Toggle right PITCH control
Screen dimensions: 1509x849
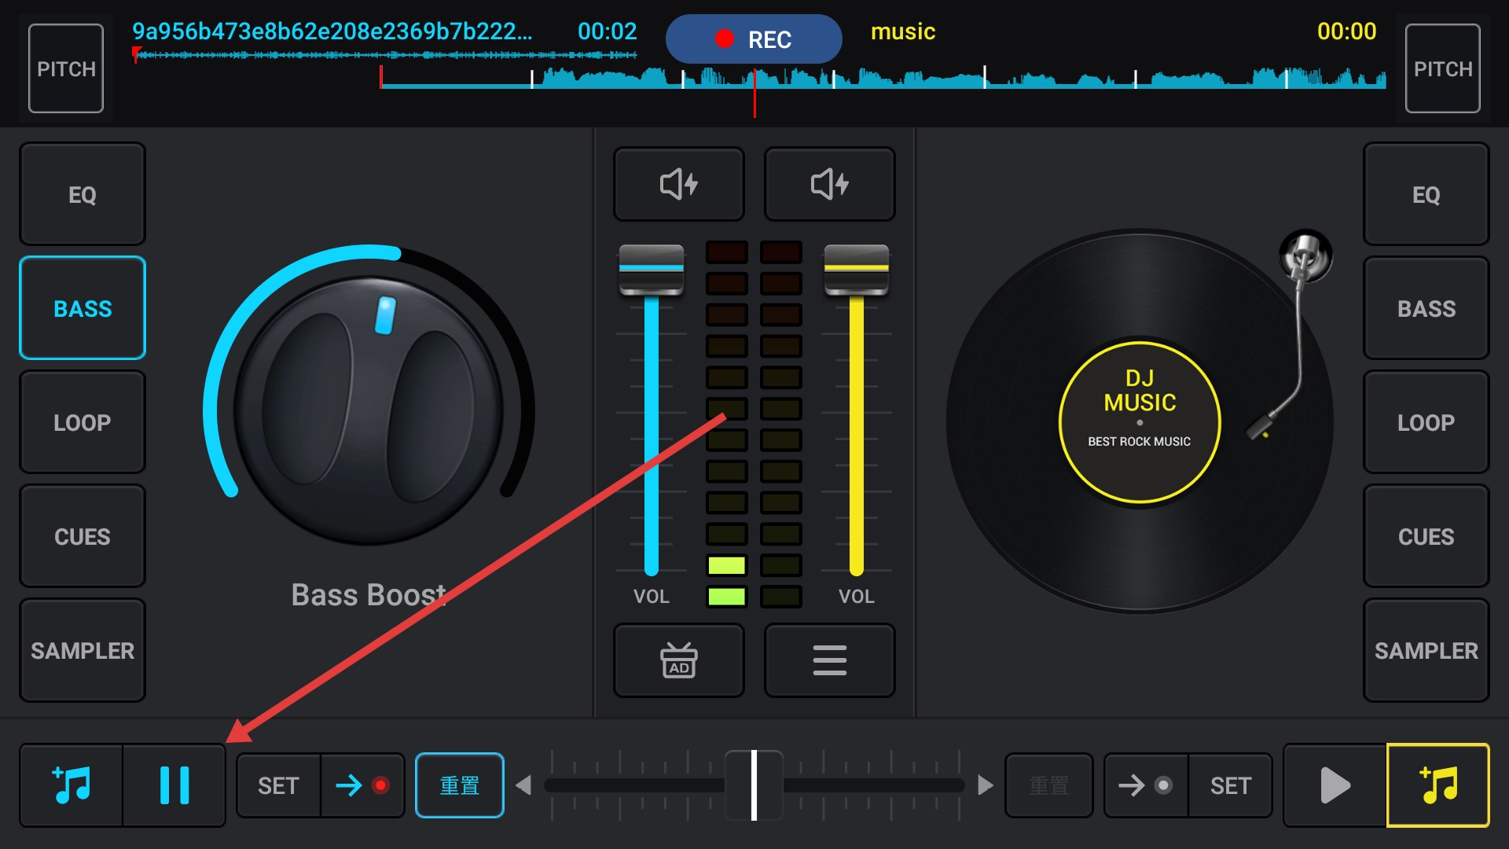[x=1442, y=68]
